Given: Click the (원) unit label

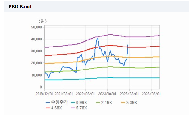Looking at the screenshot, I should pos(43,21).
